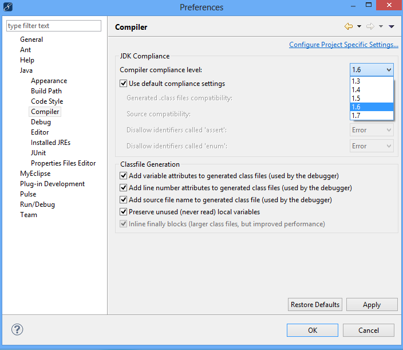Viewport: 403px width, 350px height.
Task: Open Properties Files Editor preferences
Action: tap(63, 163)
